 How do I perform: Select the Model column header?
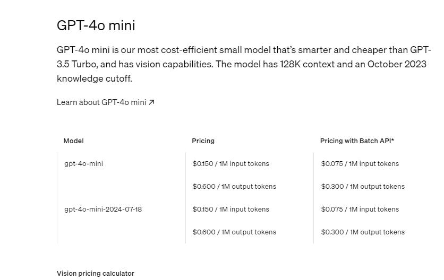[73, 141]
